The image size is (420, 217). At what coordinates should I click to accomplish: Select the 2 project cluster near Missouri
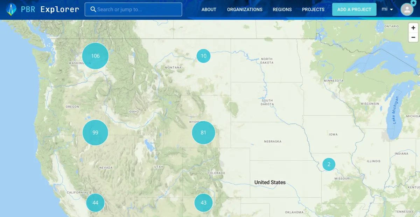click(x=329, y=164)
